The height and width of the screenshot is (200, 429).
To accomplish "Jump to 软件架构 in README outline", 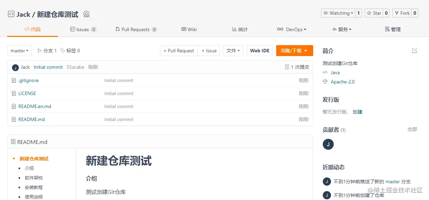I will pos(34,178).
